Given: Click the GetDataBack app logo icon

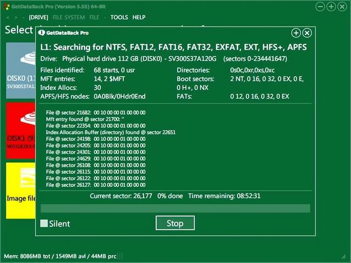Looking at the screenshot, I should pos(7,7).
